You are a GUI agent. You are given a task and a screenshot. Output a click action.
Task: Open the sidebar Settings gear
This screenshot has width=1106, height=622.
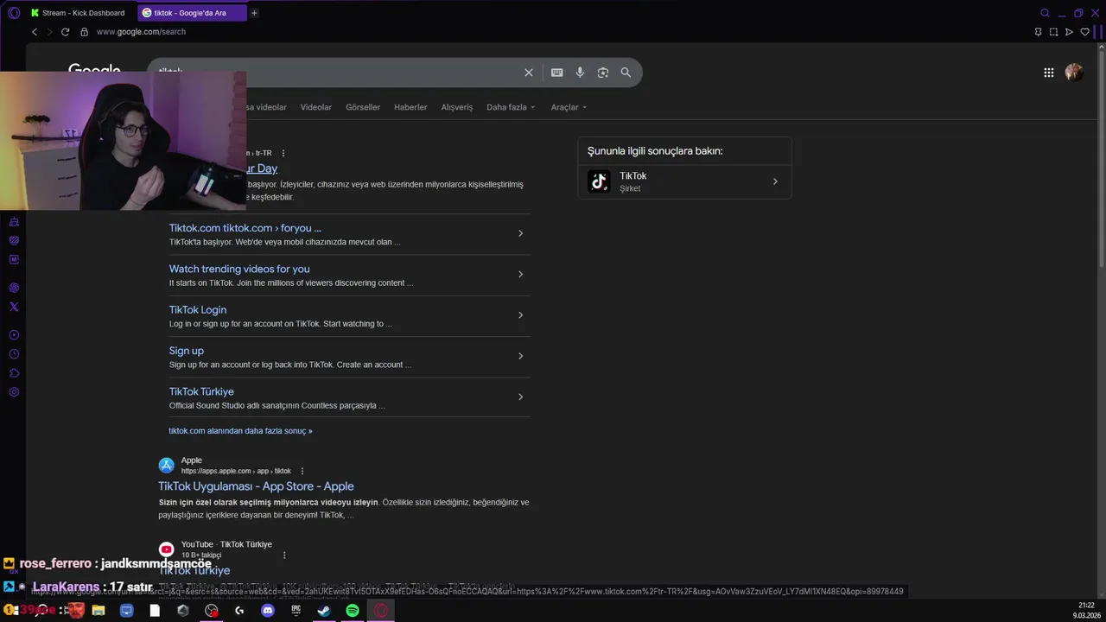14,392
